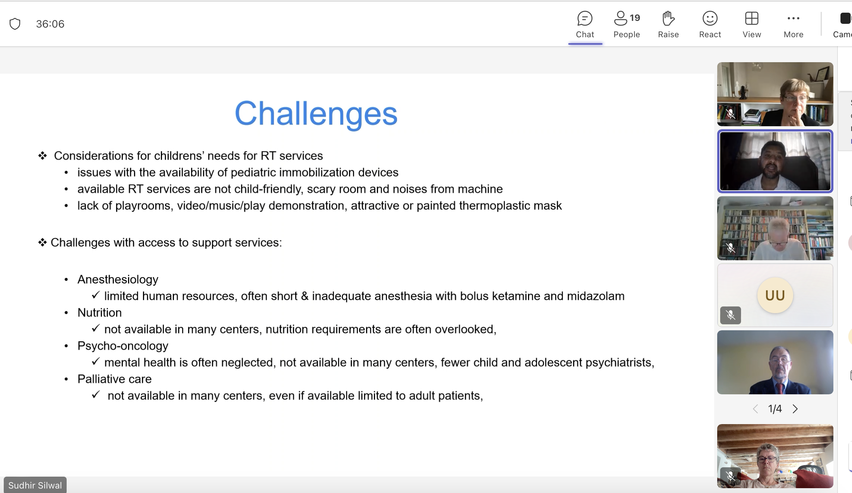
Task: Open the Chat panel
Action: point(585,25)
